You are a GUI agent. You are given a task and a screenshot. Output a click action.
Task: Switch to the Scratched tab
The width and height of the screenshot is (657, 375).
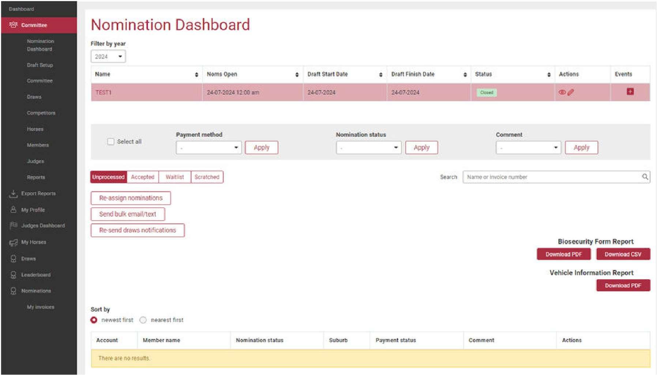tap(207, 177)
